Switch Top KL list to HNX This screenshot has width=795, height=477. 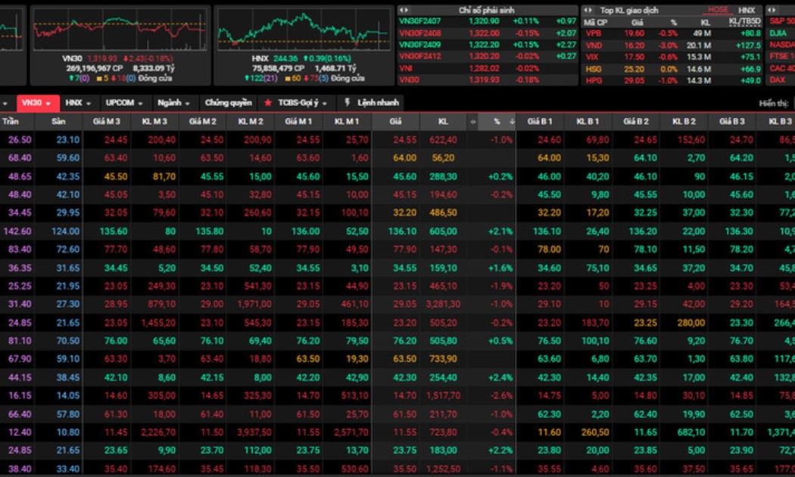[746, 10]
